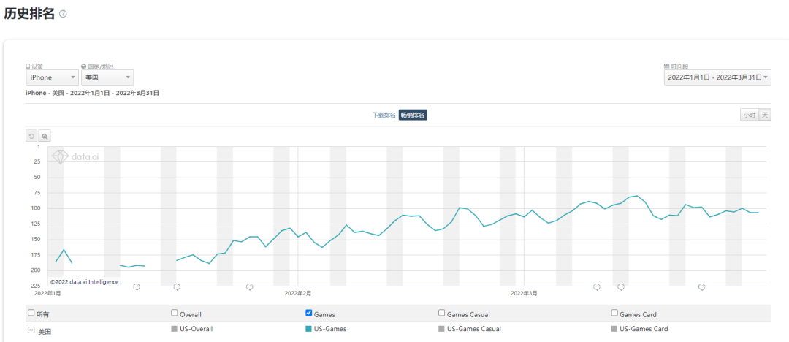Collapse the 美国 row with minus icon
This screenshot has height=342, width=789.
coord(31,330)
